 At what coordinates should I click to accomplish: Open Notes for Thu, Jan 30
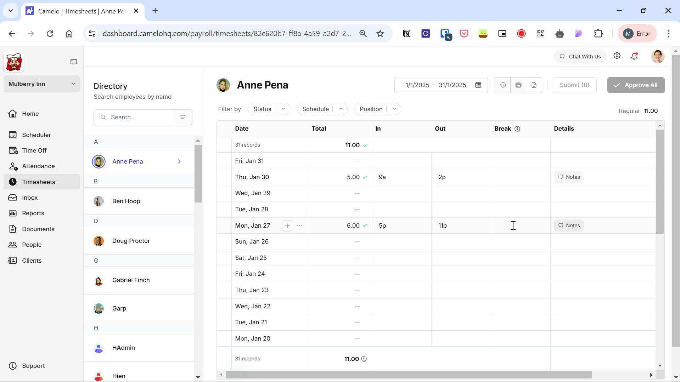click(569, 177)
